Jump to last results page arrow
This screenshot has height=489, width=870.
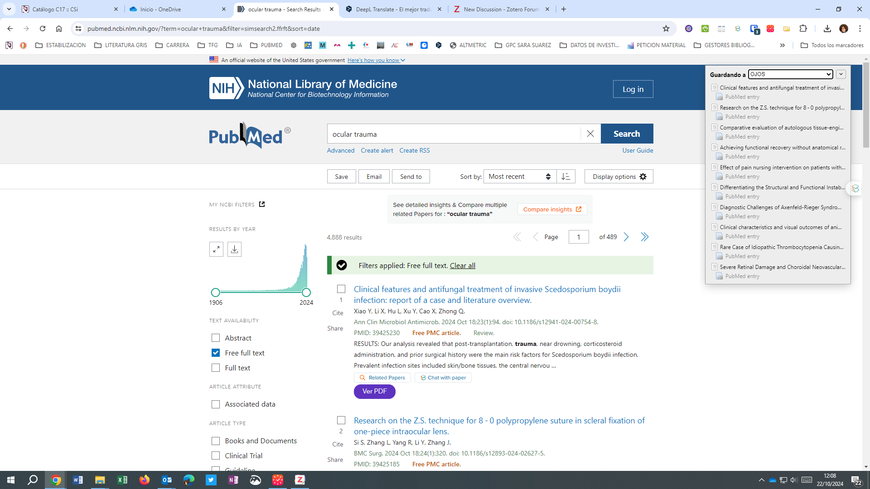[x=644, y=237]
